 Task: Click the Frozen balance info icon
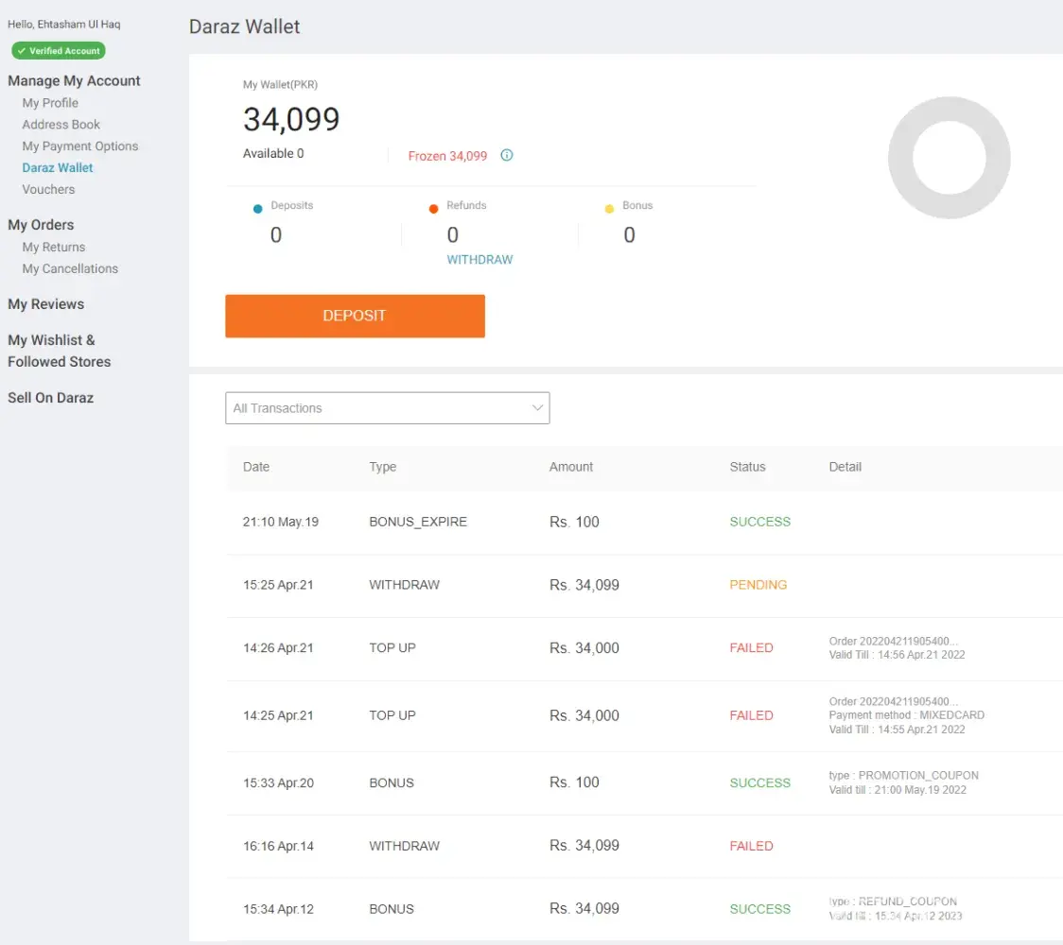tap(507, 156)
